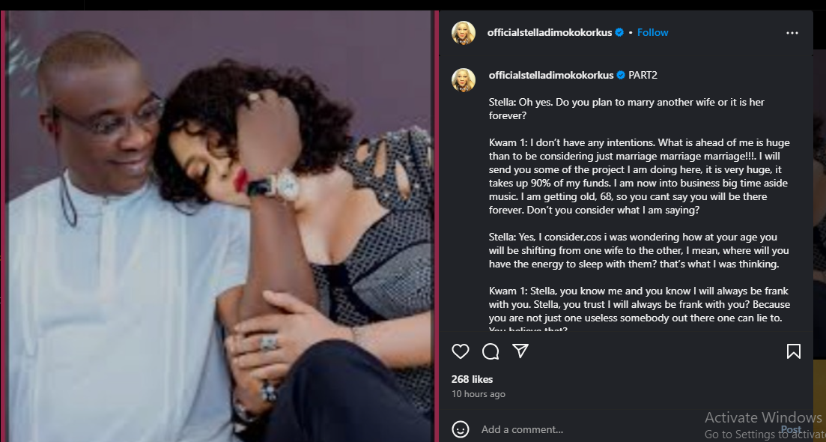Click the couple's photo in the post
826x442 pixels.
pos(220,225)
